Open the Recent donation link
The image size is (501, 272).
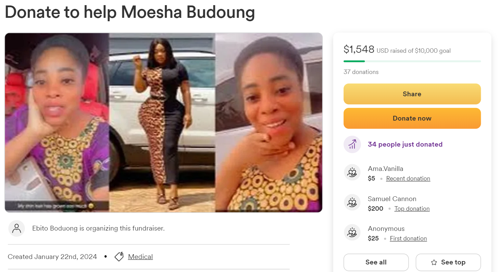(408, 178)
